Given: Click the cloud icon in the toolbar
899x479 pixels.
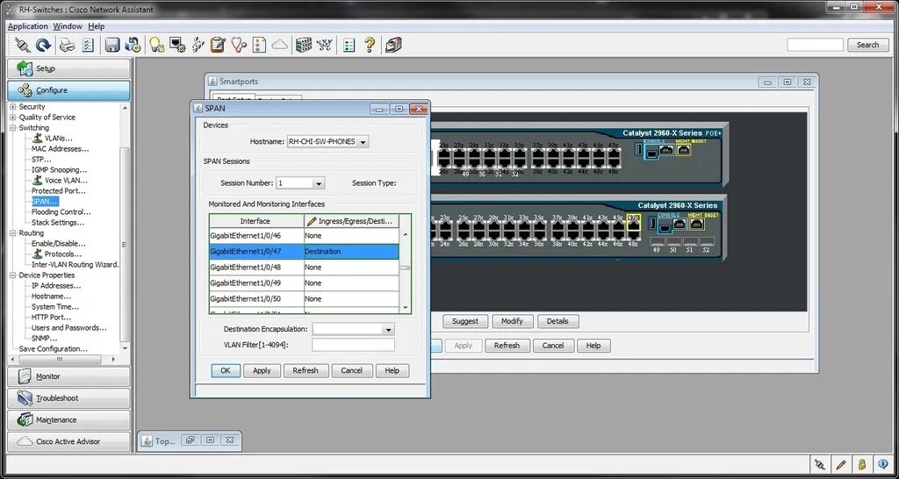Looking at the screenshot, I should [x=279, y=45].
